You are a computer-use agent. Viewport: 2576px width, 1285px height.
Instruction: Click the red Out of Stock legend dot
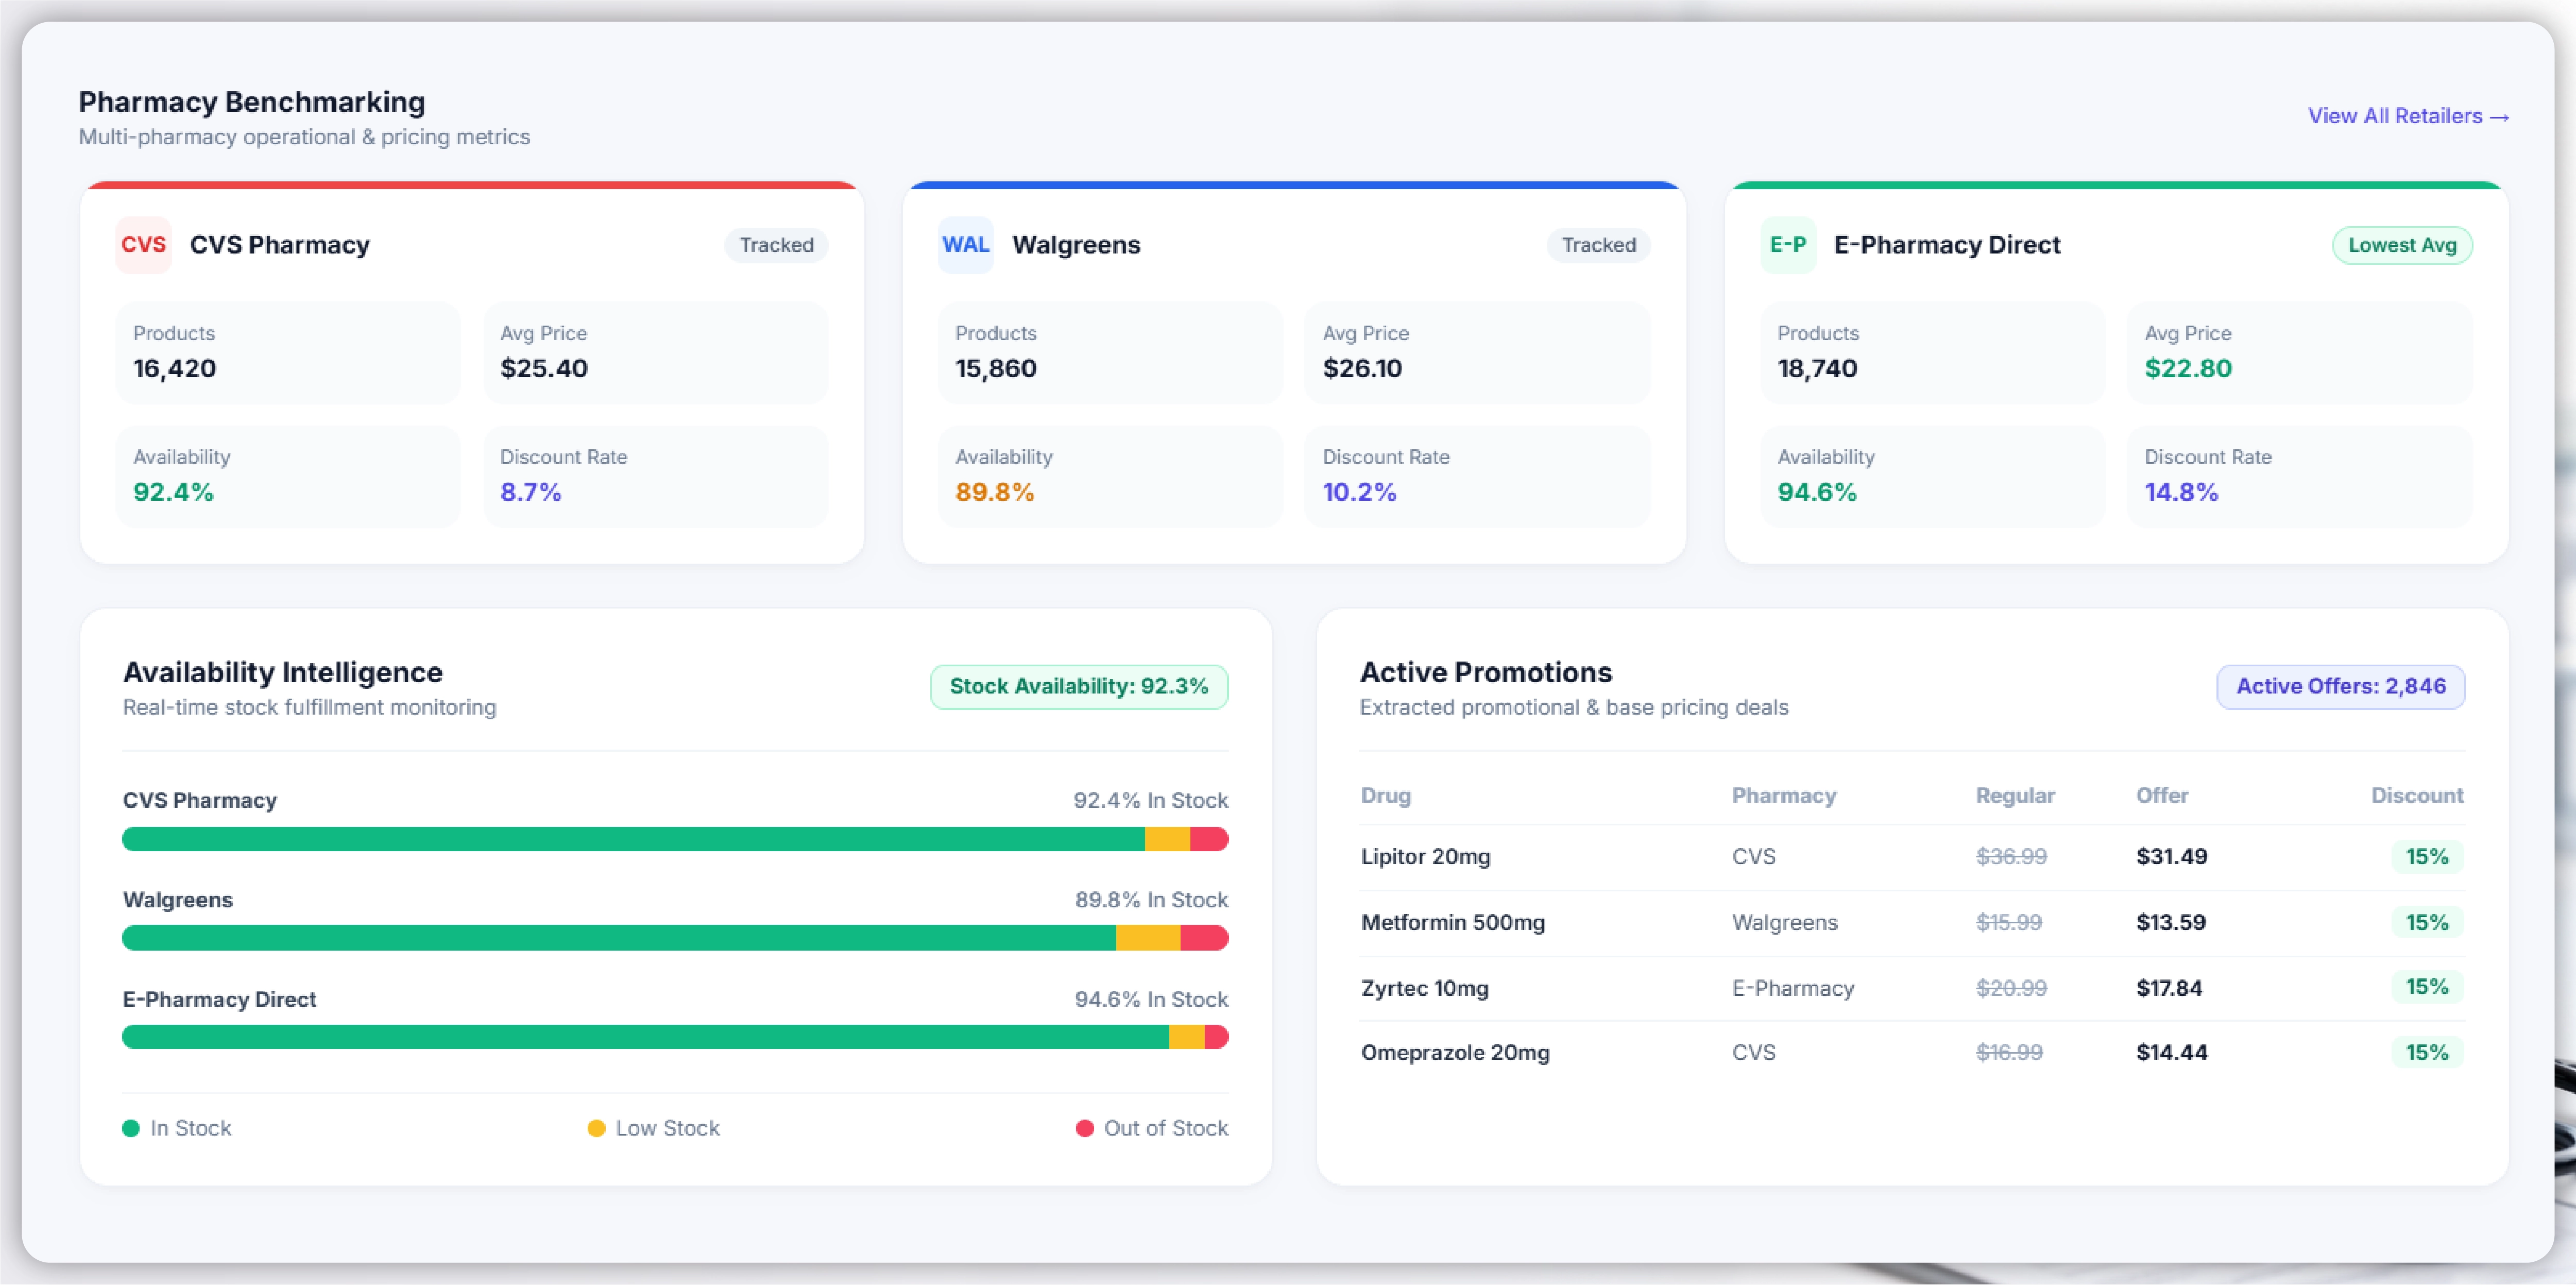point(1084,1128)
